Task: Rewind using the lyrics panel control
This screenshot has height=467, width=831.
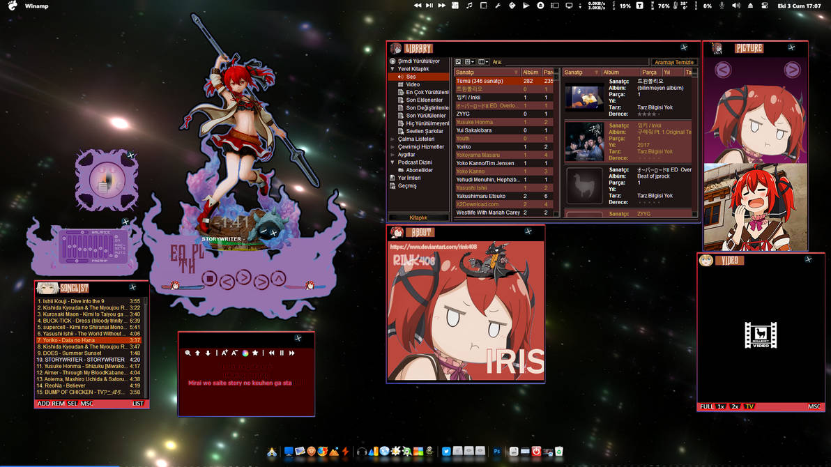Action: click(271, 353)
